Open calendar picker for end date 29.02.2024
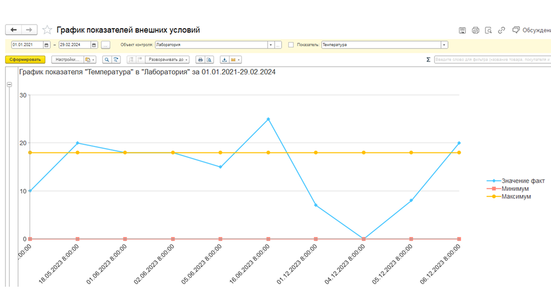Image resolution: width=551 pixels, height=294 pixels. 94,45
